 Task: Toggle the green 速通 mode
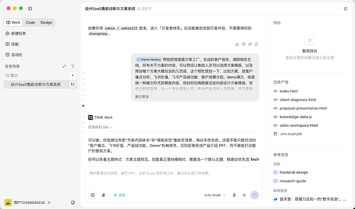(x=119, y=195)
